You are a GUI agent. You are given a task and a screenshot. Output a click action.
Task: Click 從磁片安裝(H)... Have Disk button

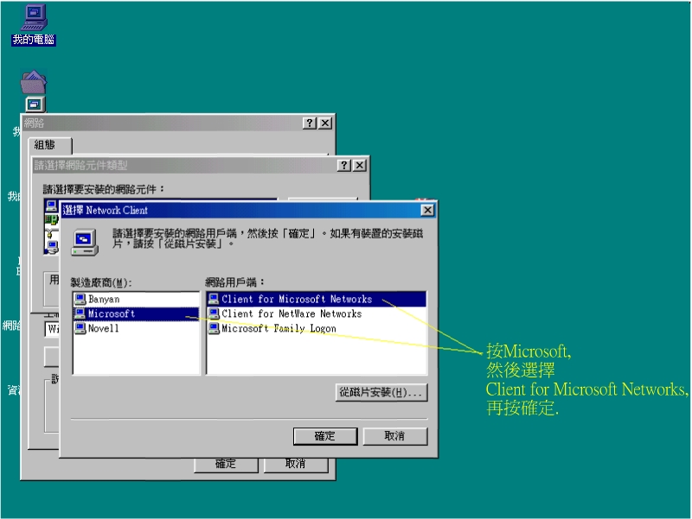[381, 392]
